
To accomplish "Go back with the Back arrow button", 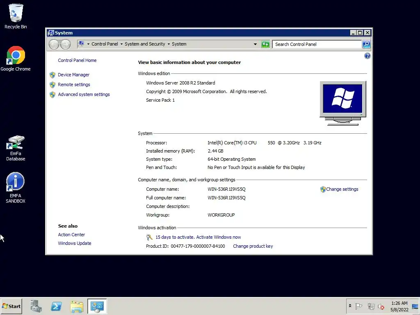I will point(54,44).
